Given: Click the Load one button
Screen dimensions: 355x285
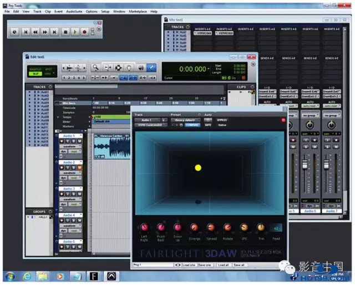Looking at the screenshot, I should click(189, 265).
